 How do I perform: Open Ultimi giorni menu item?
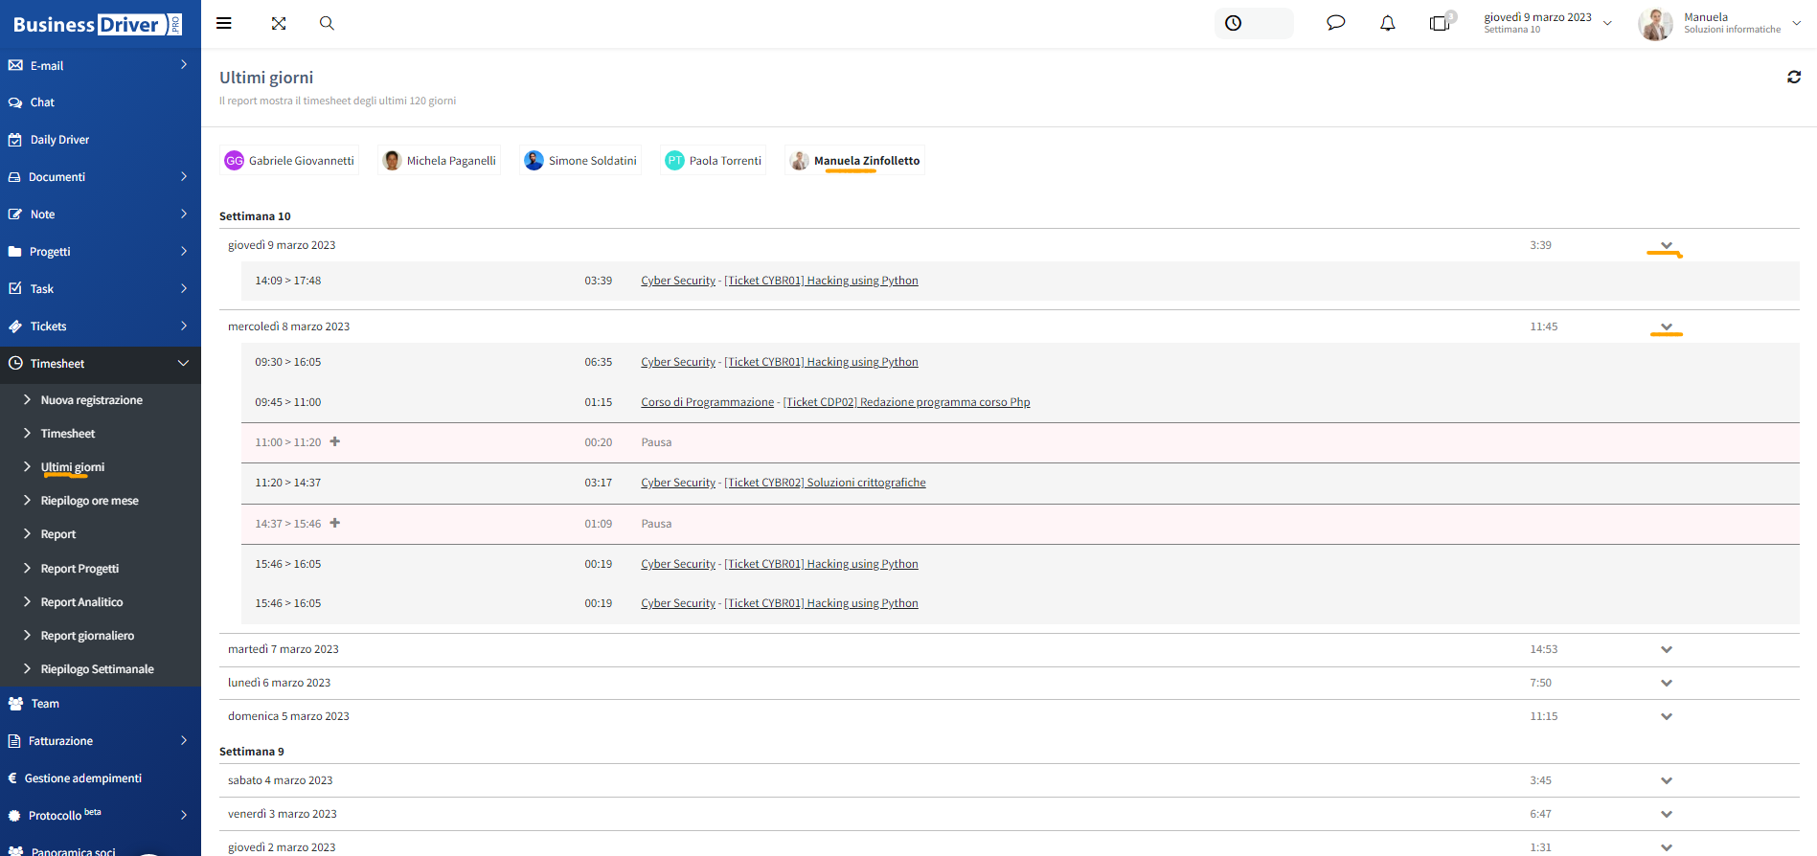coord(73,467)
